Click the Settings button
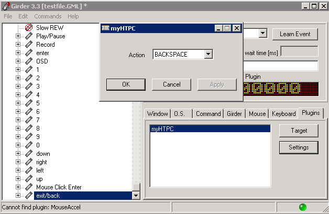 (299, 147)
